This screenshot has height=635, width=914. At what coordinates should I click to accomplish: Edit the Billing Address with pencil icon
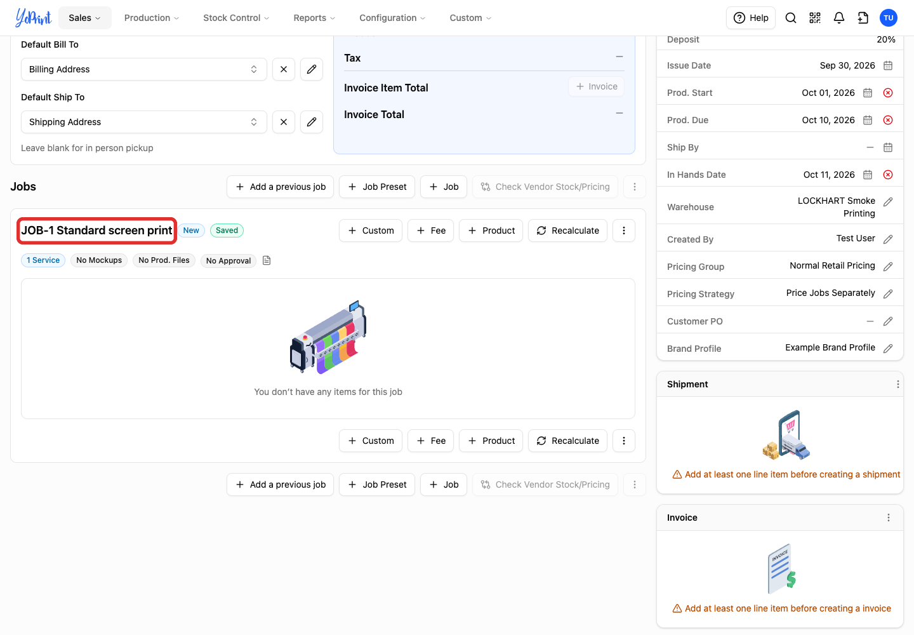pyautogui.click(x=312, y=69)
